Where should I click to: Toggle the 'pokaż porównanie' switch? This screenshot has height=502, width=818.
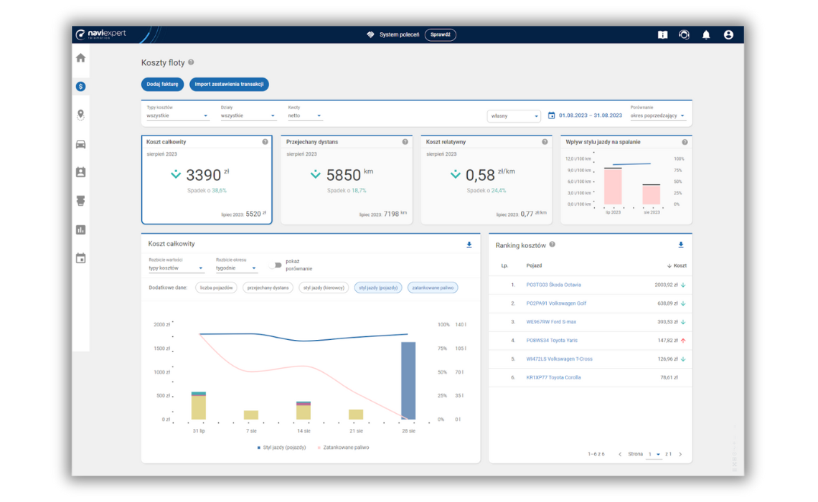[x=275, y=265]
